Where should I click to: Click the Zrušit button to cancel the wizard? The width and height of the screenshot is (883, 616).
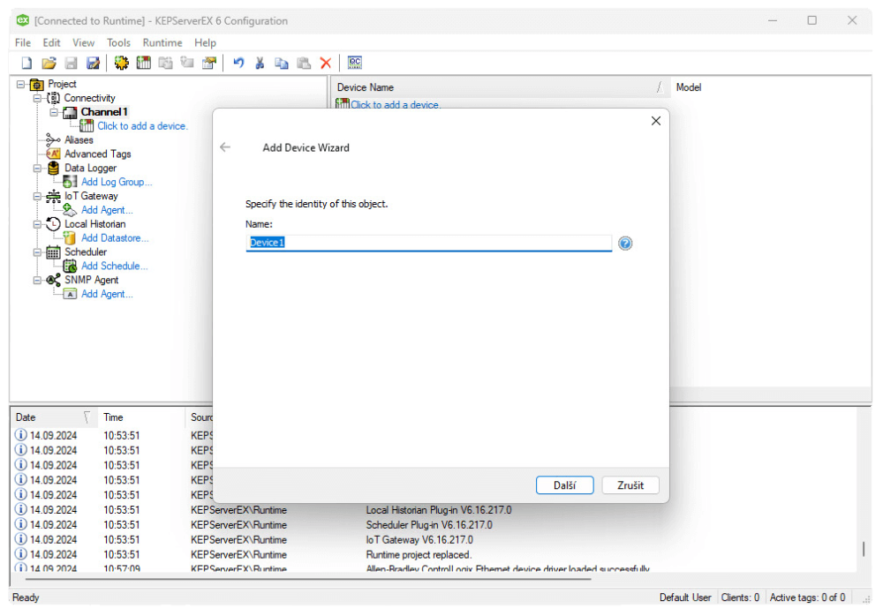coord(630,485)
